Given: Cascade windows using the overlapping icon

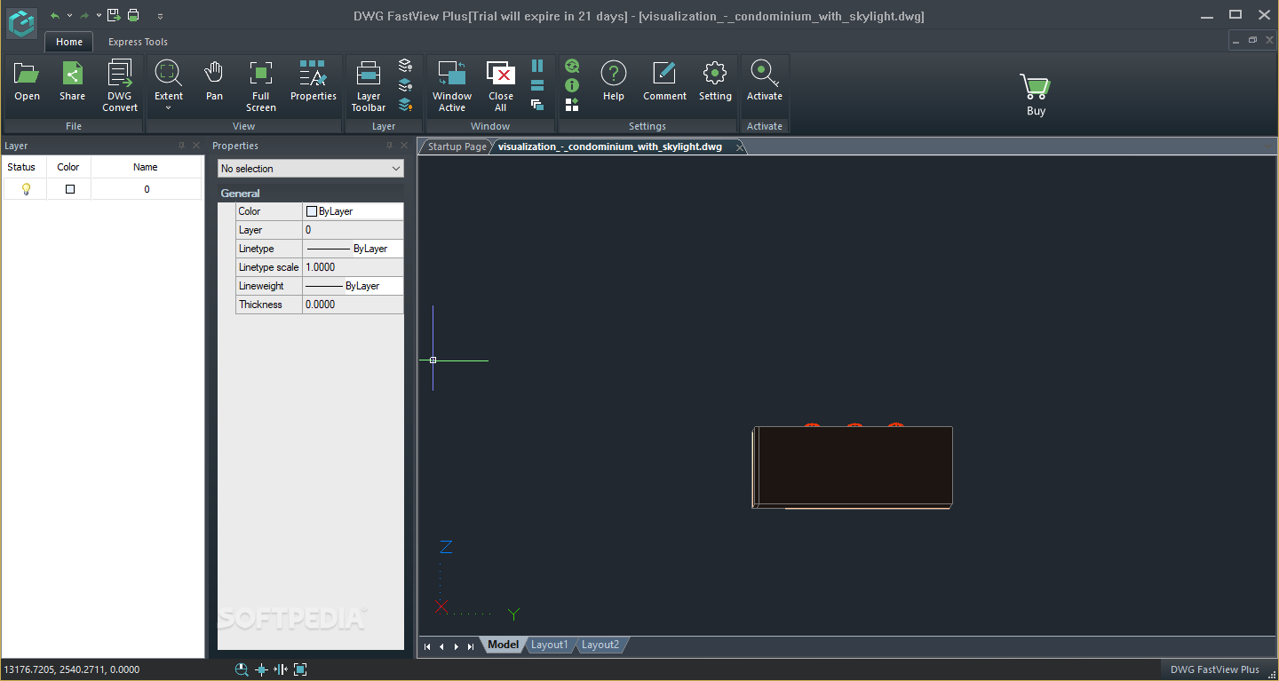Looking at the screenshot, I should click(537, 105).
